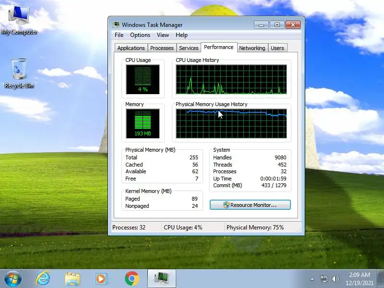Click the clock showing 2:09 AM
Image resolution: width=384 pixels, height=288 pixels.
click(359, 275)
